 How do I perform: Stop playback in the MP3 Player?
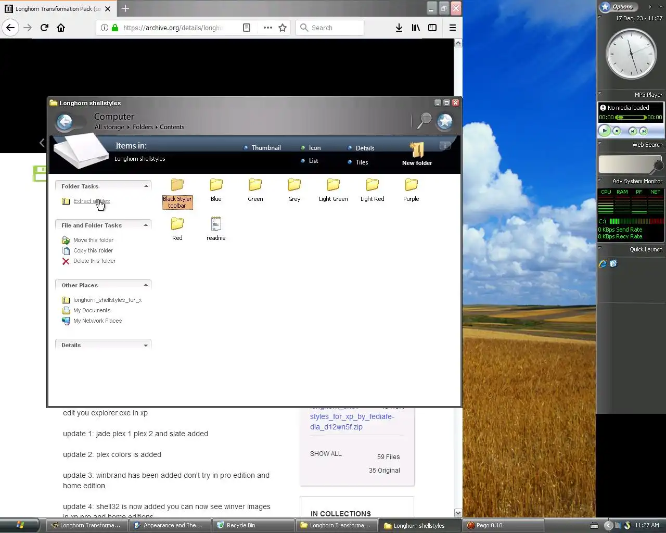[617, 131]
